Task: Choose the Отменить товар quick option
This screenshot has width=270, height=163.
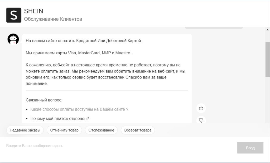Action: click(64, 130)
